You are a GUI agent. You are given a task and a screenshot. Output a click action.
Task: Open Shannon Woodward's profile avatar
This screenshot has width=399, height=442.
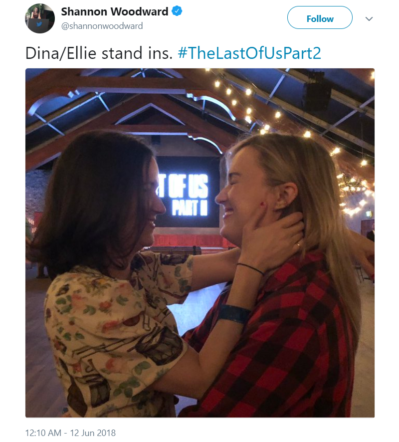click(40, 18)
